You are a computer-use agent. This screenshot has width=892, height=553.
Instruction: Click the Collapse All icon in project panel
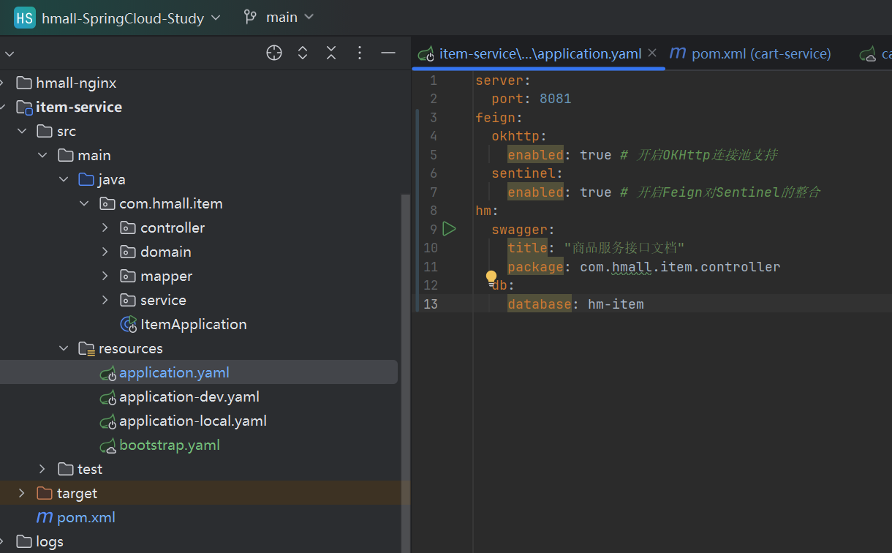pos(331,53)
